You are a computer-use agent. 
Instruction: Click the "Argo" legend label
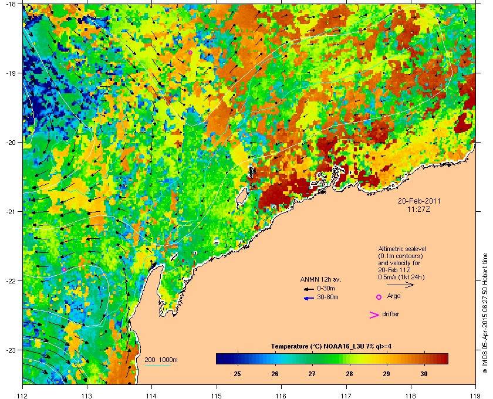tap(394, 296)
